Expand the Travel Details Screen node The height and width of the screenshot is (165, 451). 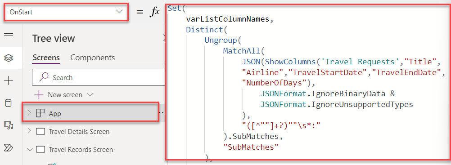point(29,131)
